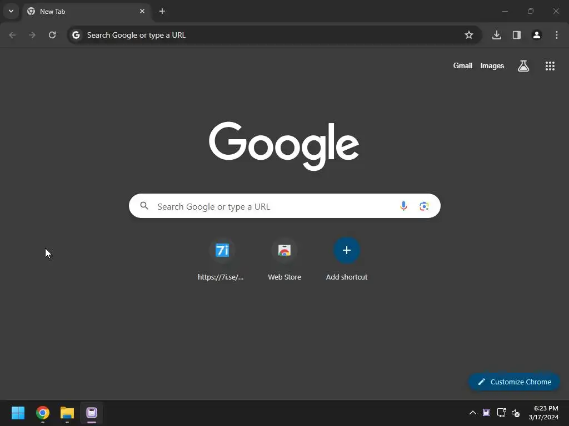569x426 pixels.
Task: Open a new tab with plus button
Action: (162, 11)
